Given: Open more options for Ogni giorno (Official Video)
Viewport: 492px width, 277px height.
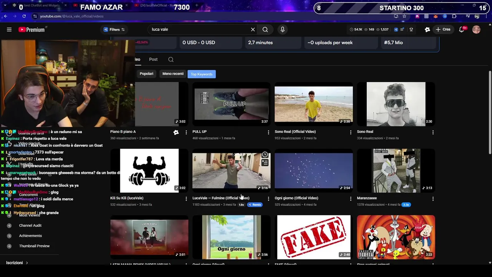Looking at the screenshot, I should click(x=351, y=199).
